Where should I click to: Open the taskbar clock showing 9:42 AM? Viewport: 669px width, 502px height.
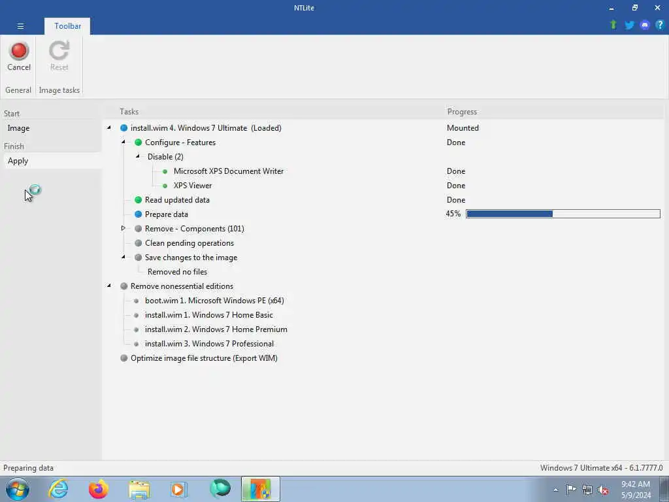tap(636, 490)
